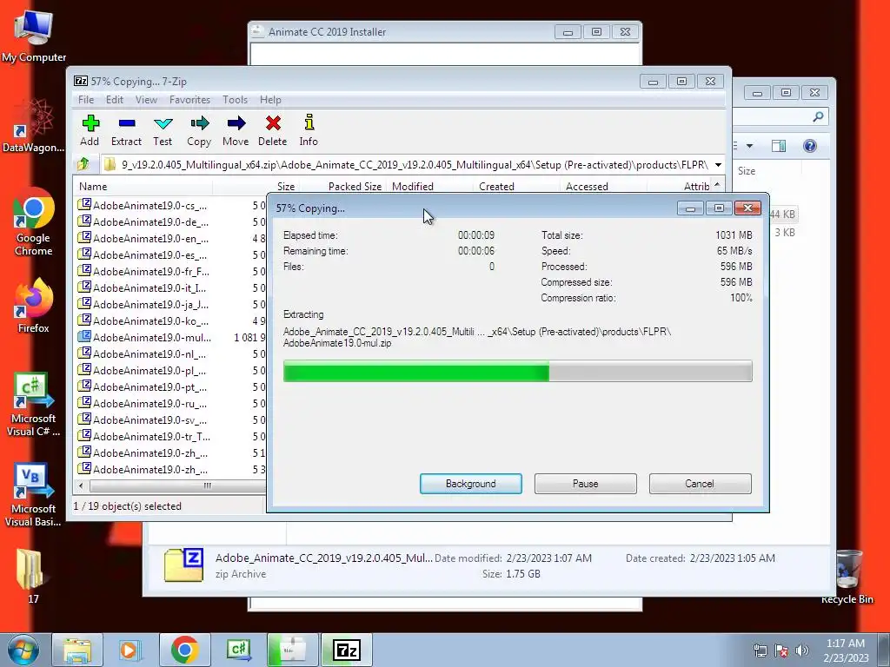
Task: Open Microsoft Visual C# desktop shortcut
Action: (34, 405)
